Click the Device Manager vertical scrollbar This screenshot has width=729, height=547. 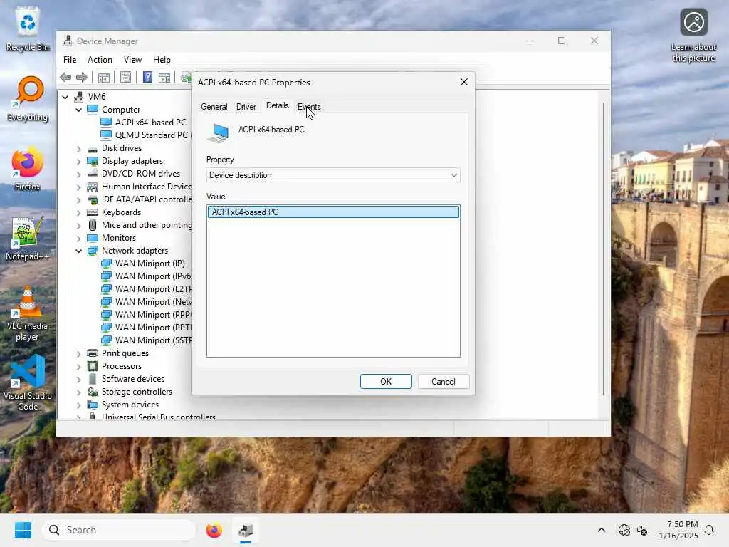604,249
